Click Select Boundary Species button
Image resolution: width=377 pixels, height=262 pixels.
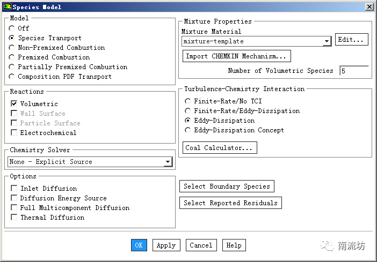coord(227,186)
